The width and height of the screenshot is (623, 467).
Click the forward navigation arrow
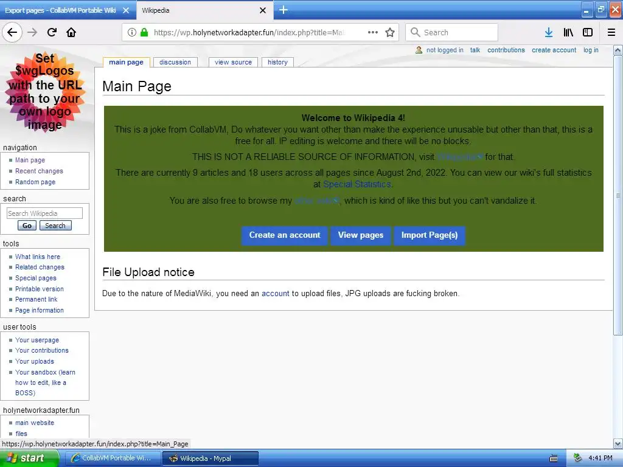click(32, 32)
